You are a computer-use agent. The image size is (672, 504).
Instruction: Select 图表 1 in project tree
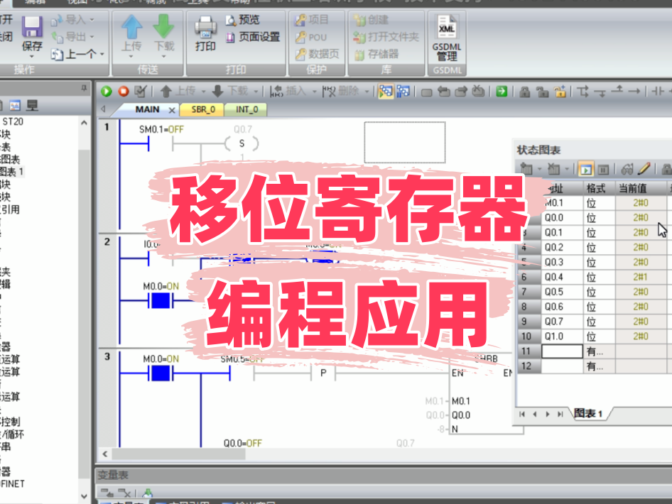click(x=11, y=172)
